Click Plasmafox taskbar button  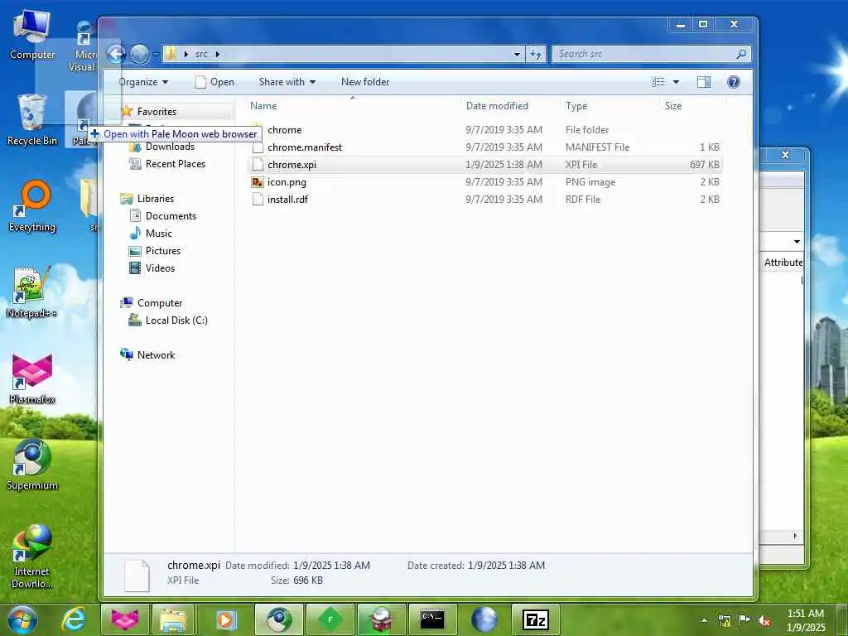(x=125, y=619)
